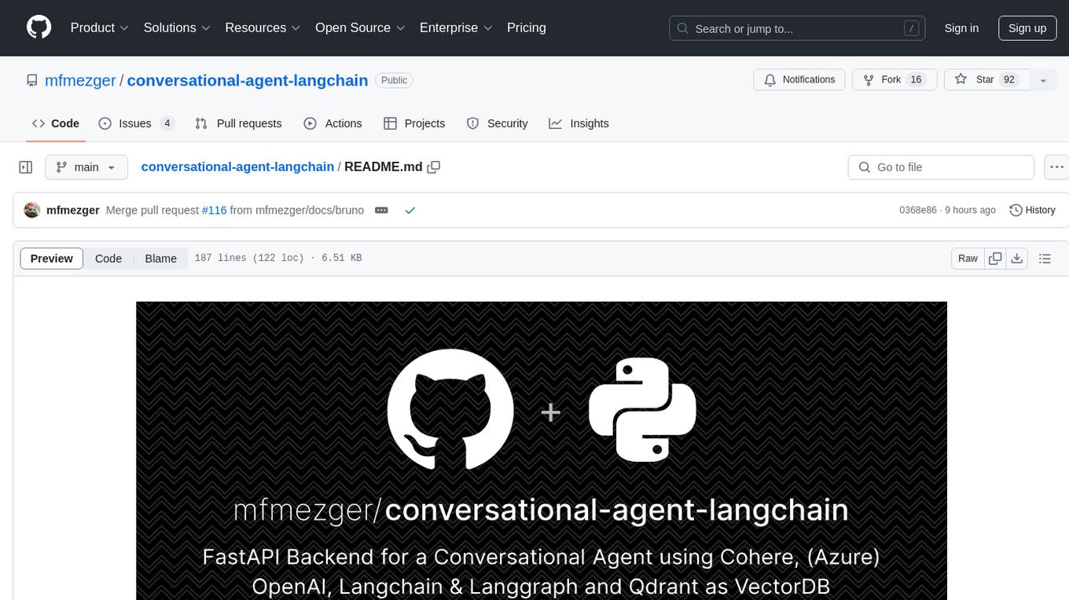The width and height of the screenshot is (1069, 600).
Task: Switch to the Insights tab
Action: point(579,123)
